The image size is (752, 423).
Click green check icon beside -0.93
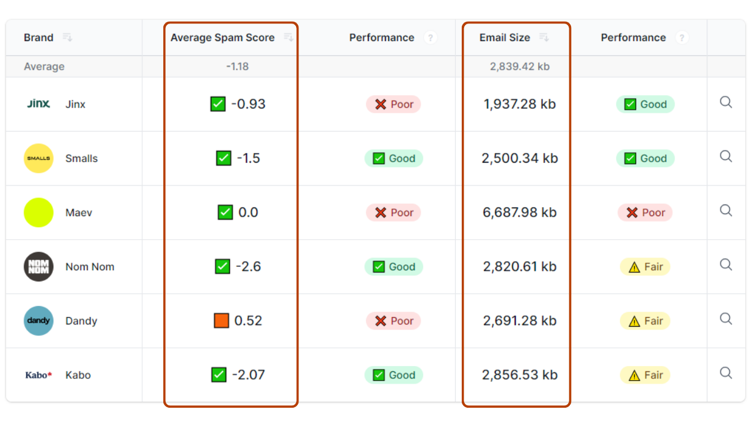point(218,104)
